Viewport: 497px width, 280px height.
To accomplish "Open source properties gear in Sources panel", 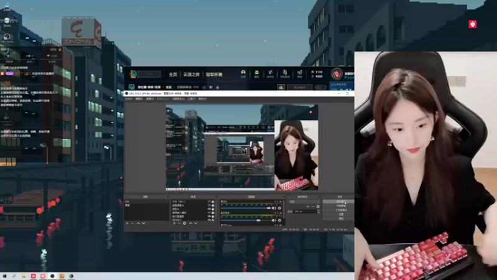I will point(185,223).
